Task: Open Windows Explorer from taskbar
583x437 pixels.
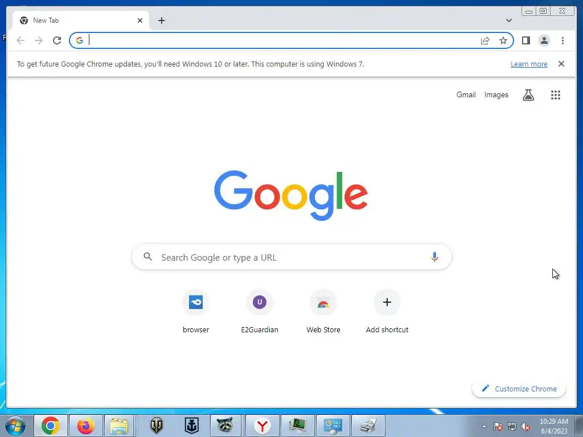Action: (x=119, y=426)
